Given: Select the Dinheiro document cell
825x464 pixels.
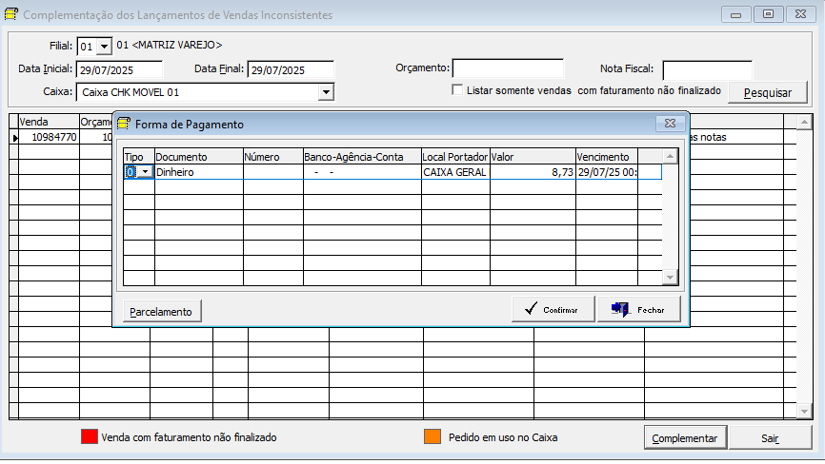Looking at the screenshot, I should (199, 172).
